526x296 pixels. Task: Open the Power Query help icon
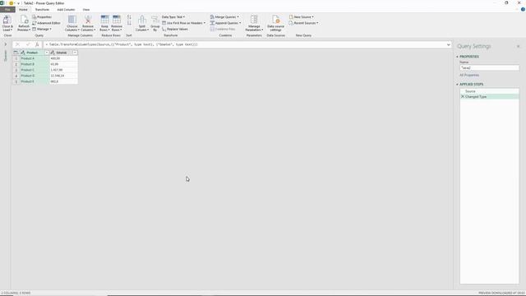point(523,9)
